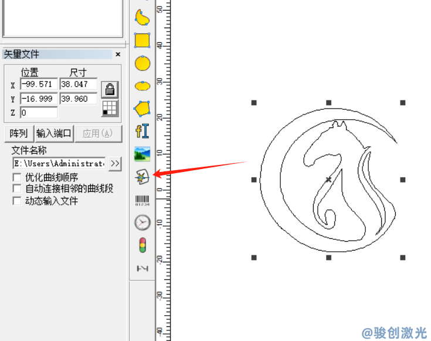This screenshot has height=341, width=431.
Task: Toggle the aspect ratio lock icon
Action: [x=110, y=89]
